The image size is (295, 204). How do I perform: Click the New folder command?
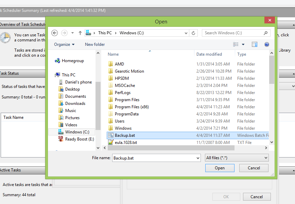pos(95,44)
